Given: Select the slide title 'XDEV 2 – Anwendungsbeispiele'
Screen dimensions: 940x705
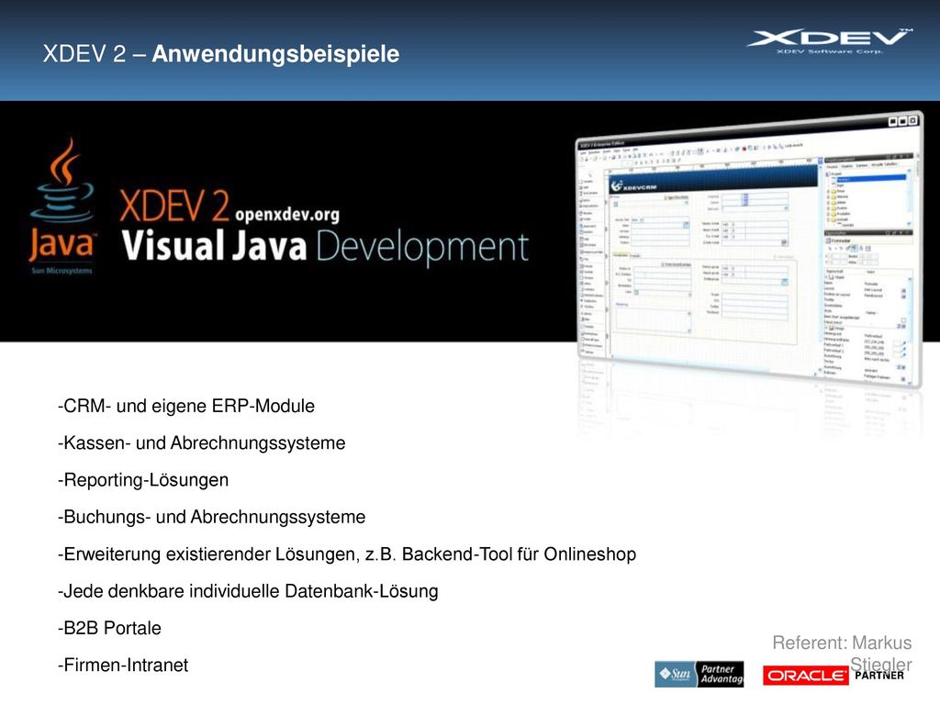Looking at the screenshot, I should [x=220, y=53].
